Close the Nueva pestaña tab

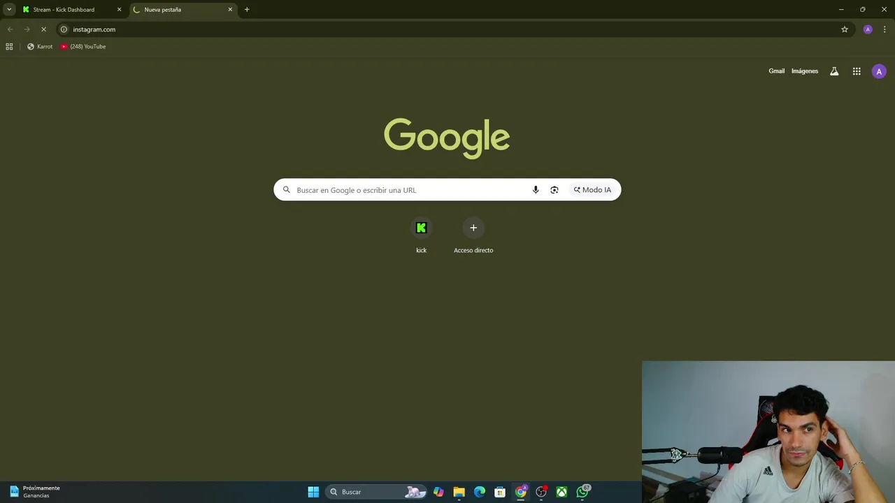(x=230, y=10)
